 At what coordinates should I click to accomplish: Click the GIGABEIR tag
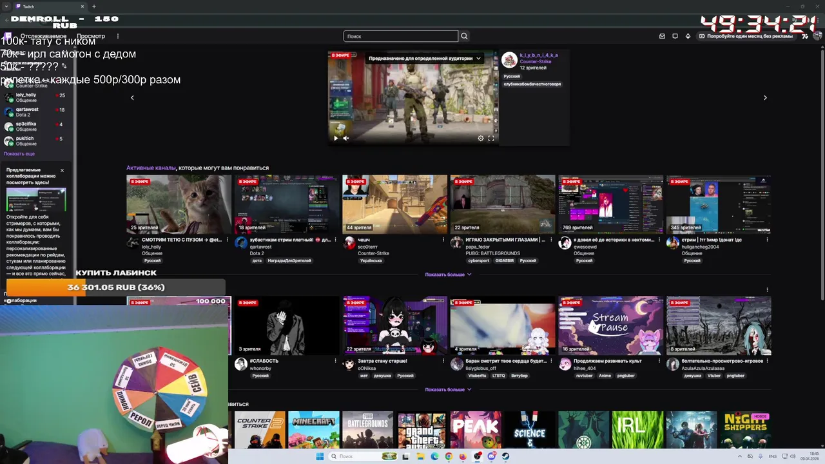pos(505,261)
